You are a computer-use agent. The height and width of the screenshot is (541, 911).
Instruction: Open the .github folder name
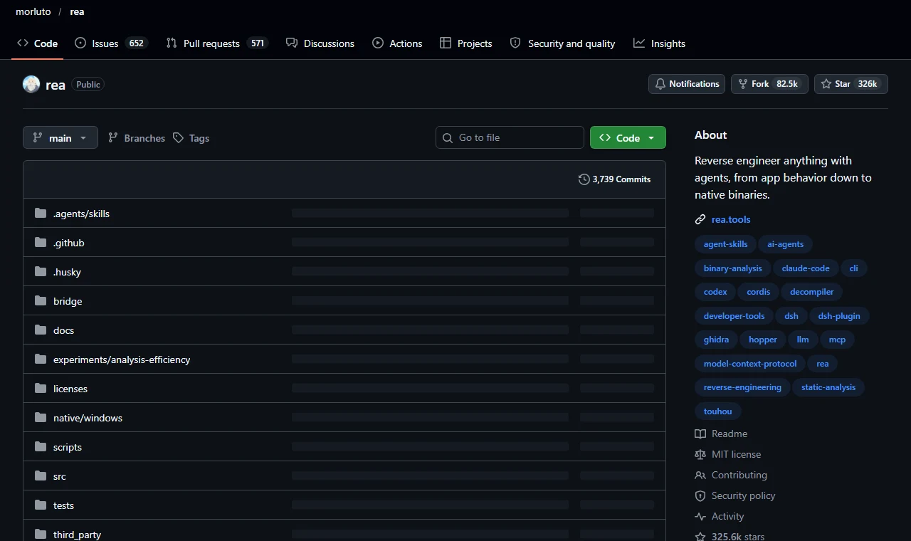[69, 243]
